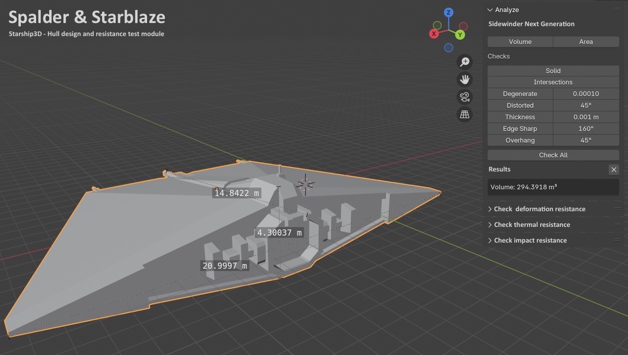Calculate the mesh Volume
Viewport: 628px width, 355px height.
point(520,42)
